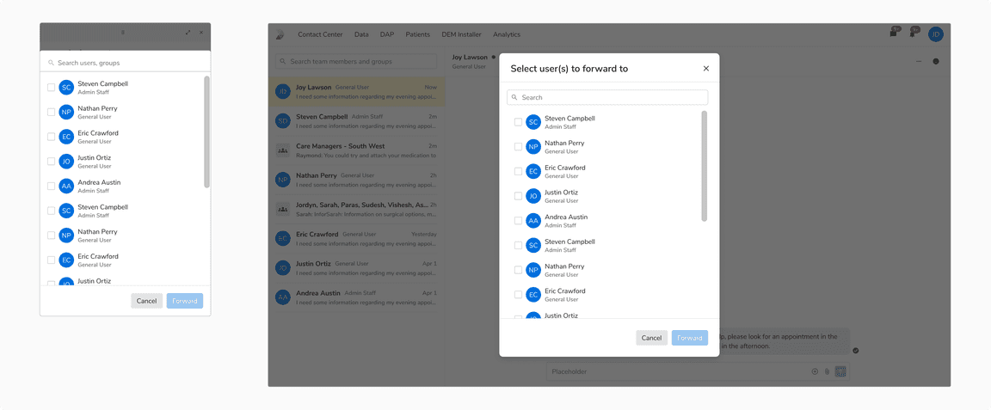Open the Analytics menu
Image resolution: width=991 pixels, height=410 pixels.
pyautogui.click(x=507, y=34)
